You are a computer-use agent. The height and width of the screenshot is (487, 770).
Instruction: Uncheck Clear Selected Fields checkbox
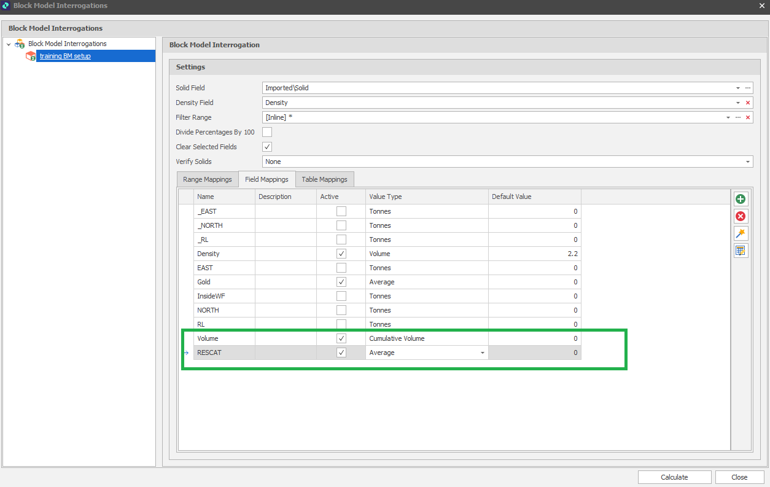267,147
